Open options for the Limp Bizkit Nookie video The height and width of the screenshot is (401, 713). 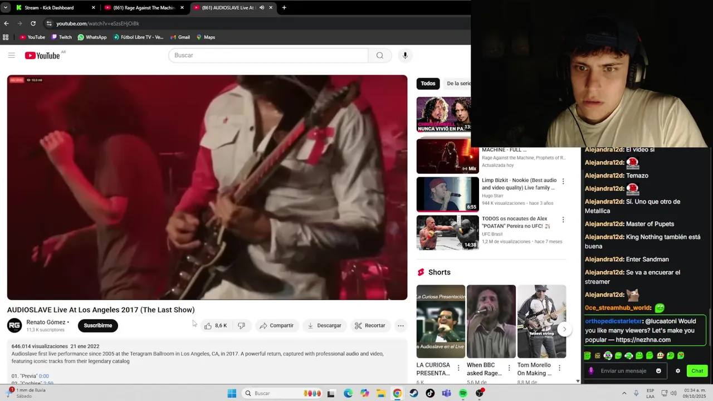tap(563, 182)
